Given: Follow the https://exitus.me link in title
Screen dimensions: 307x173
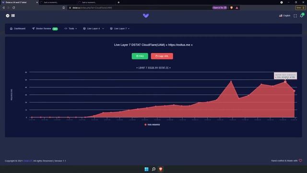Looking at the screenshot, I should 179,45.
